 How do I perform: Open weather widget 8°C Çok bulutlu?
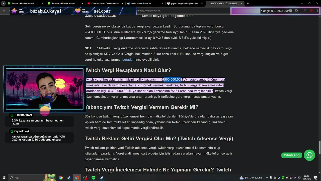pos(251,178)
